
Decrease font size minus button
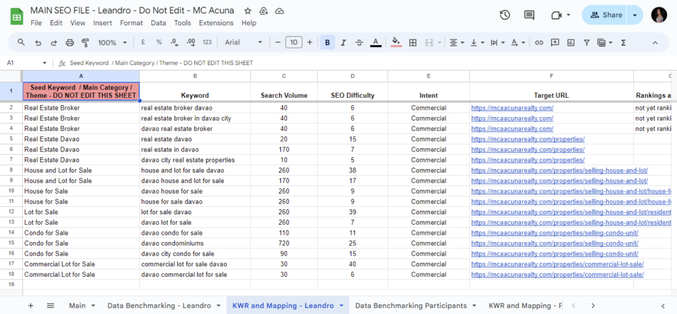[278, 42]
